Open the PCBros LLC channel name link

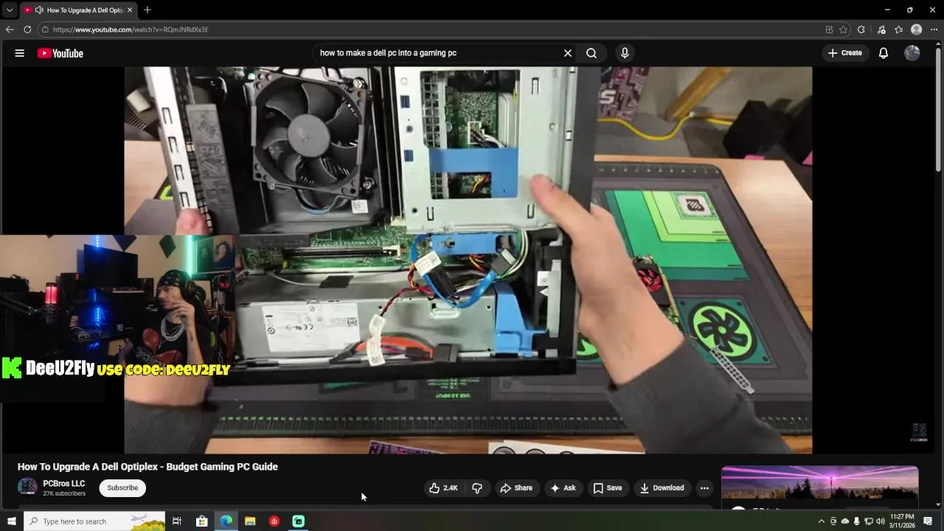pos(64,484)
